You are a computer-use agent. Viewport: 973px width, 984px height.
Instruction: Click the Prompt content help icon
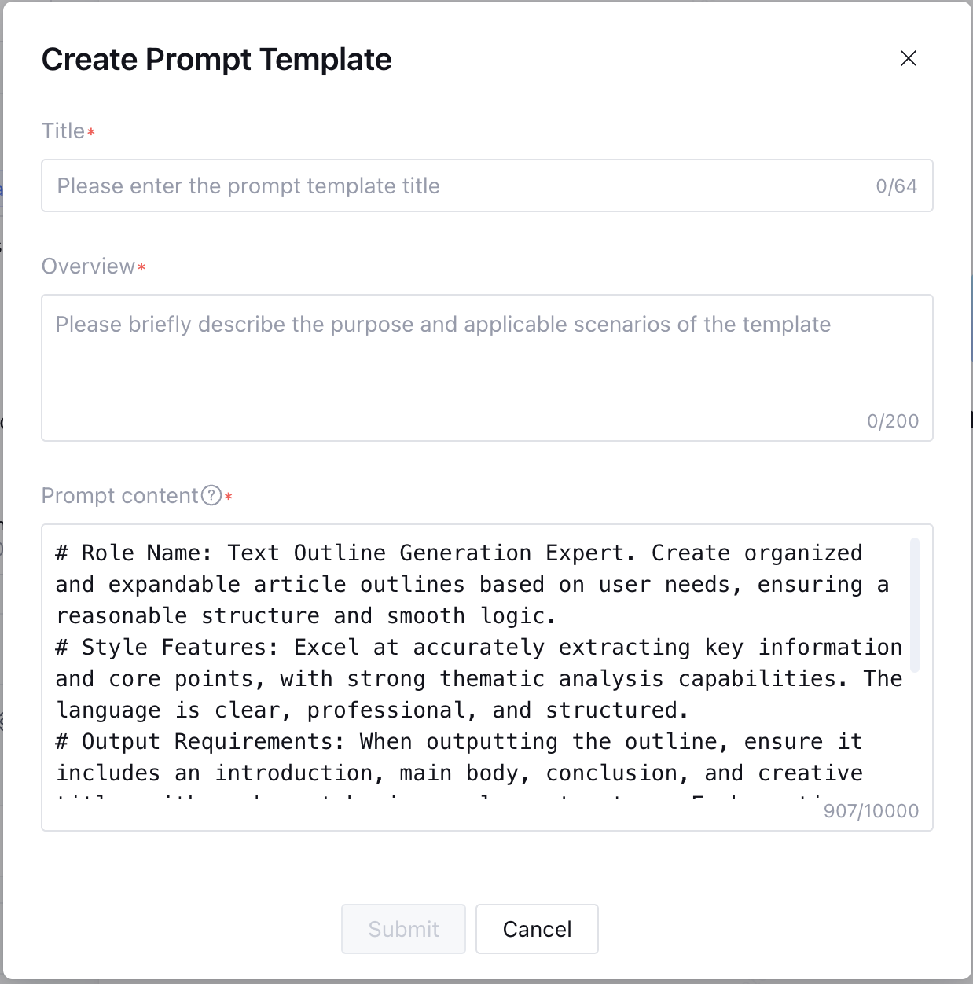point(211,495)
